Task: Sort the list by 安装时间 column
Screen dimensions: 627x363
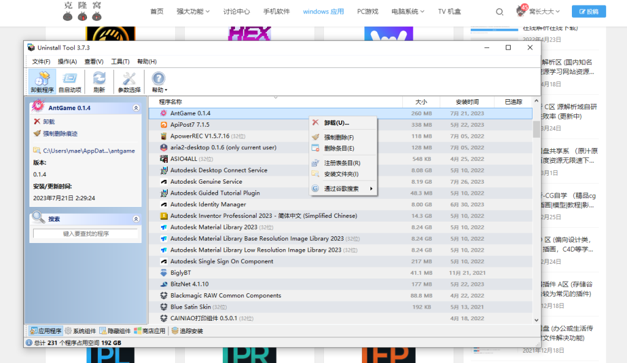Action: coord(467,102)
